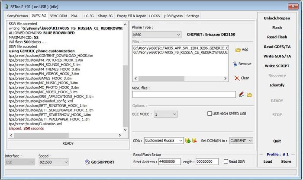Open the LOCKS tab
The height and width of the screenshot is (180, 303).
tap(155, 16)
